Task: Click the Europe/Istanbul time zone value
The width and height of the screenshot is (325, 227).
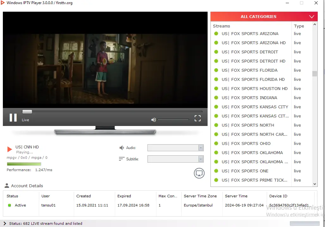Action: [x=198, y=205]
